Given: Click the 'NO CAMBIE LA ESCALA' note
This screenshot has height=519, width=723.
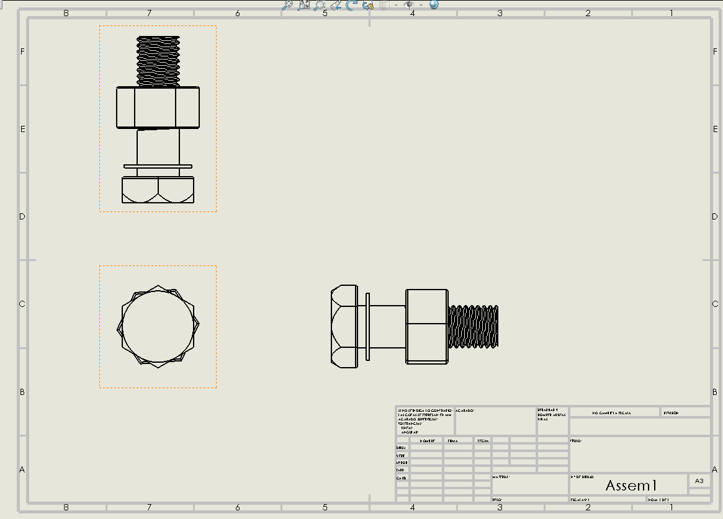Looking at the screenshot, I should tap(611, 413).
